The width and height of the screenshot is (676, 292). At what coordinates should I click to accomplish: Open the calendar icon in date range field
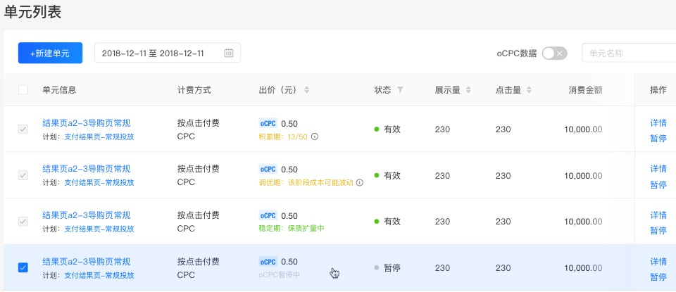(x=229, y=53)
